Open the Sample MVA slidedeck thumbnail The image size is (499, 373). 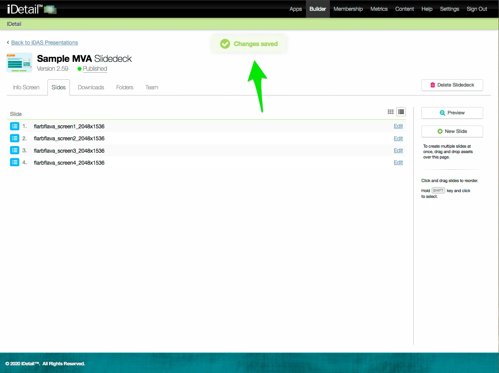19,63
